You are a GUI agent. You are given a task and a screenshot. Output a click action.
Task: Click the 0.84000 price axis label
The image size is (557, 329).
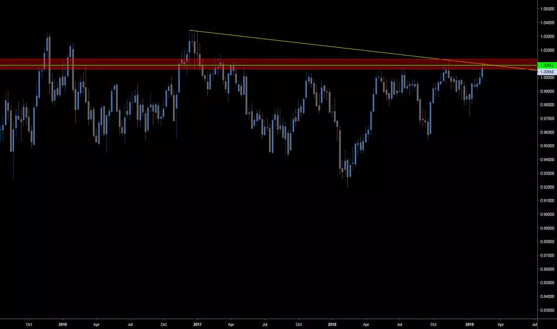(547, 297)
